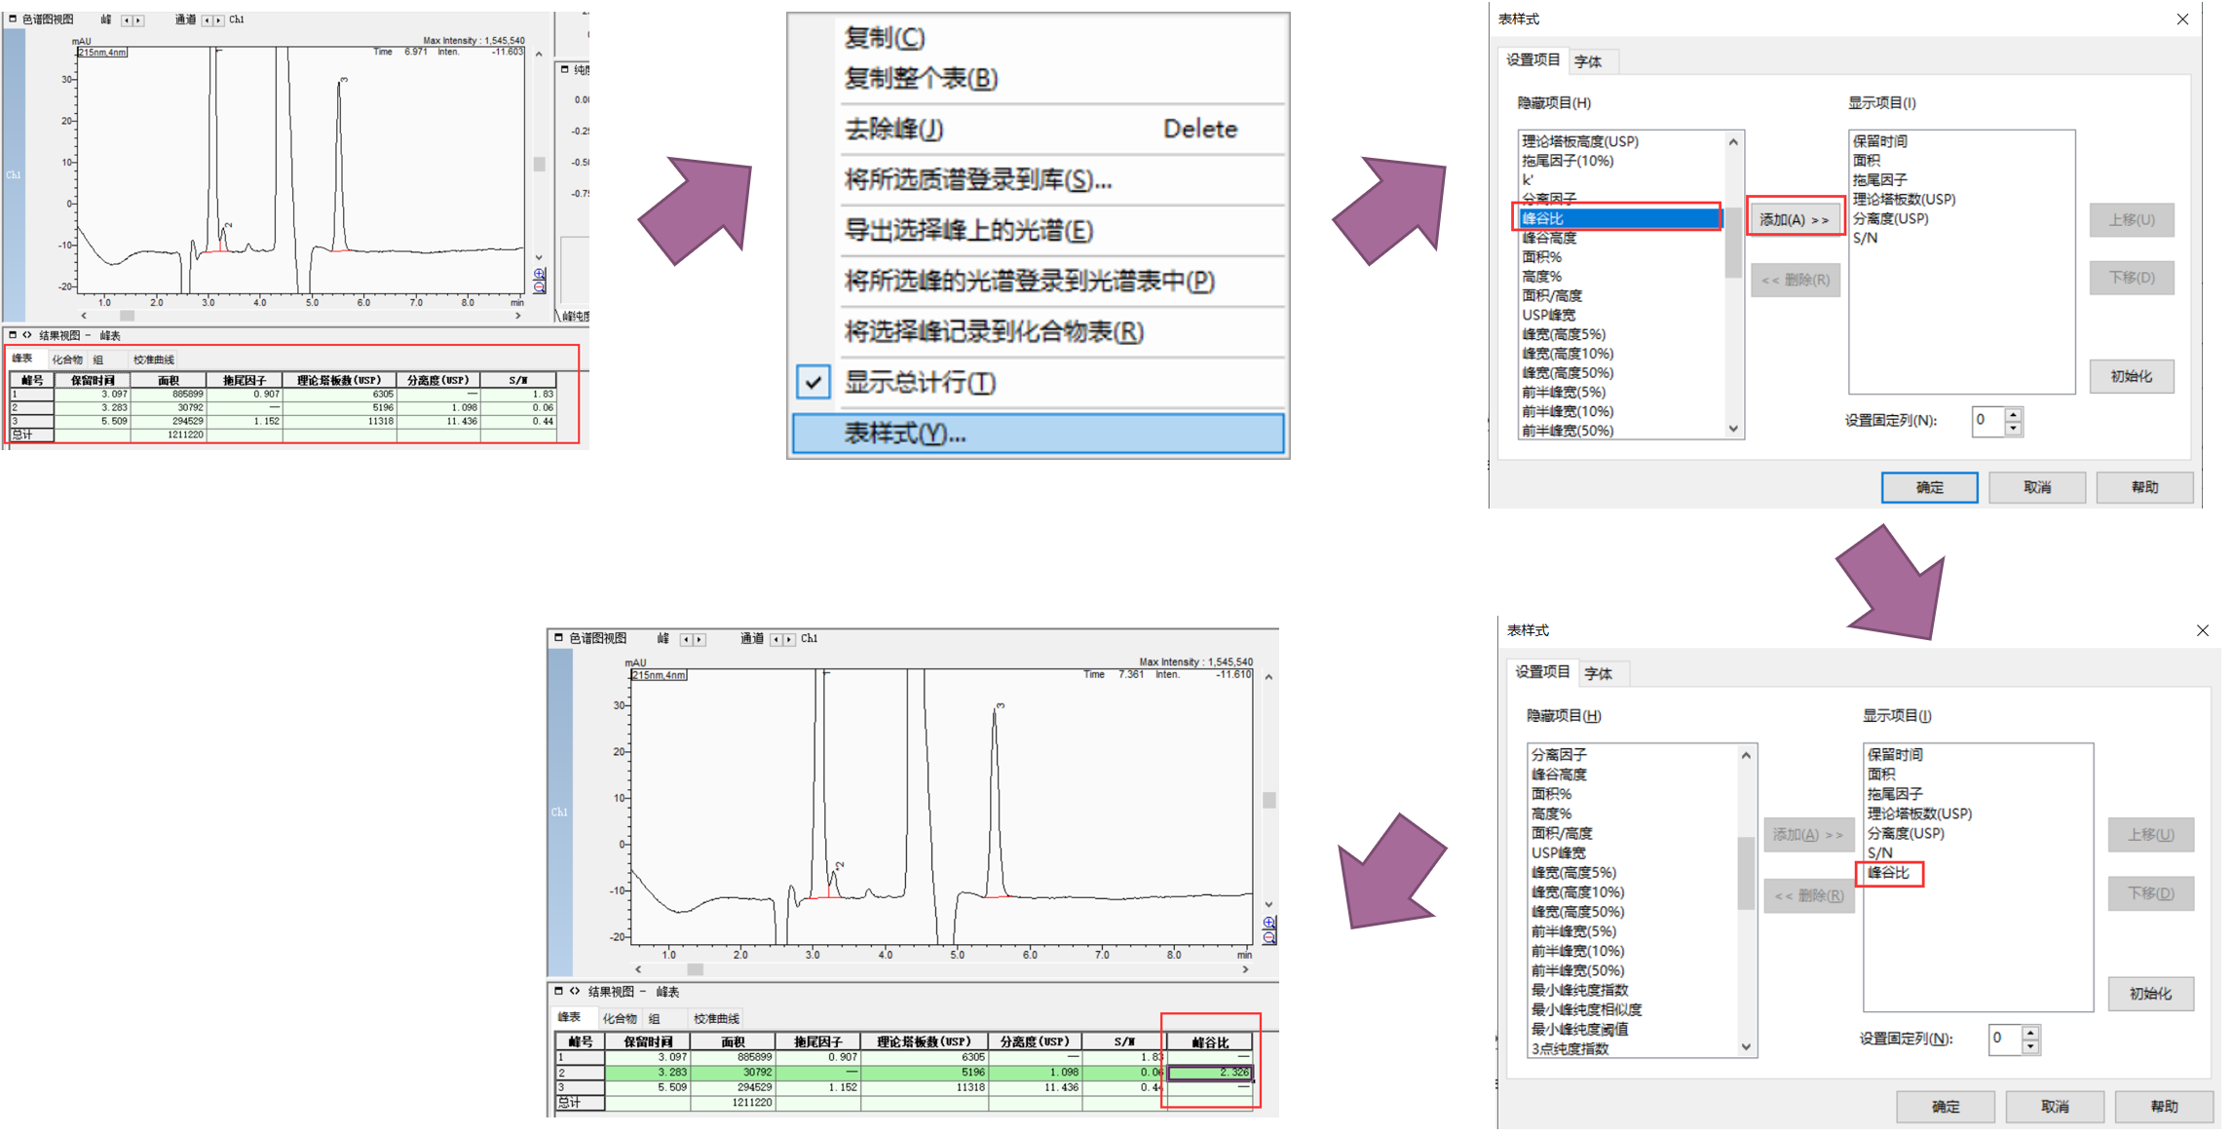Decrease 设置固定列 value in the lower 表样式 dialog

(2030, 1045)
